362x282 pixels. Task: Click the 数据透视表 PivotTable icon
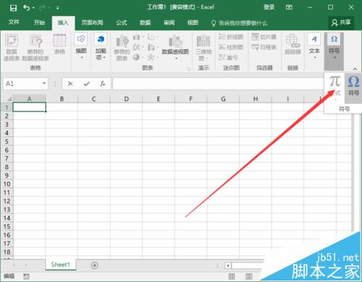point(12,47)
